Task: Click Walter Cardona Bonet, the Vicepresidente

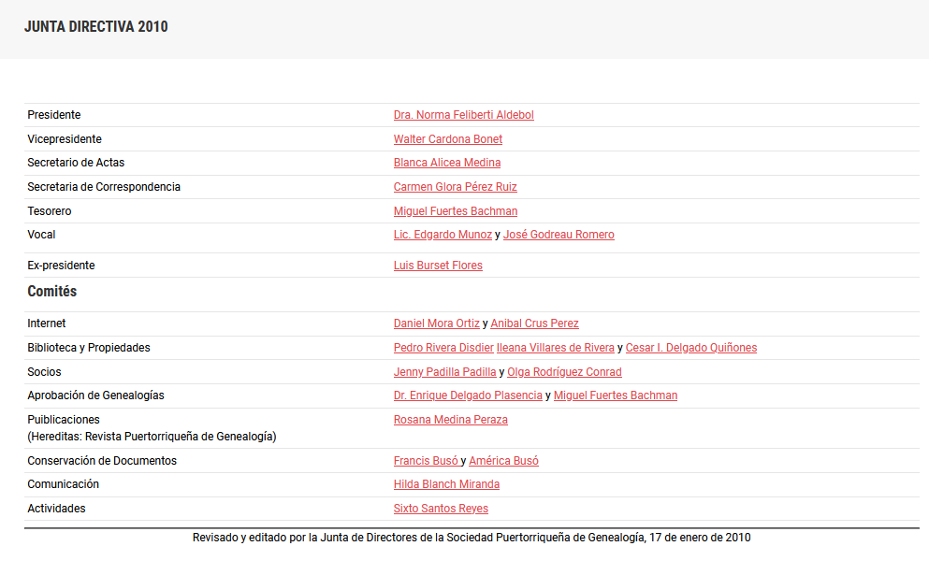Action: [447, 139]
